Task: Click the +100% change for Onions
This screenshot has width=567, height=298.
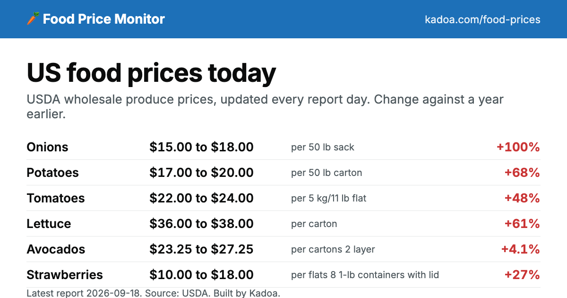Action: (518, 147)
